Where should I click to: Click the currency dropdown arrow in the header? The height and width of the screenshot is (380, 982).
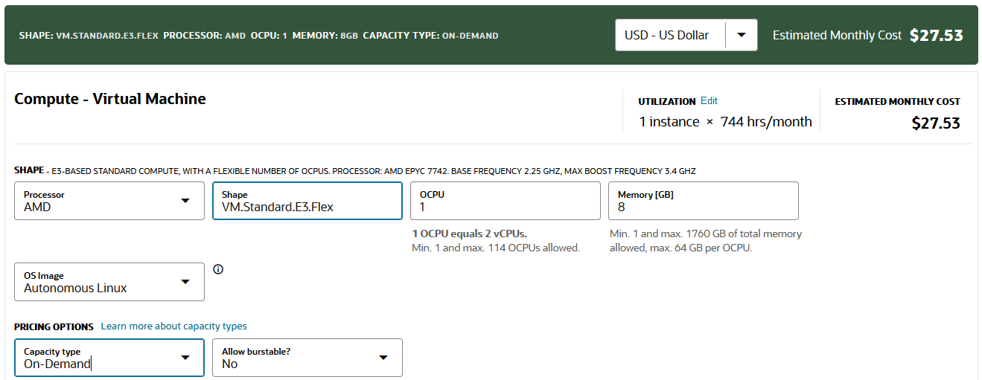pos(742,35)
